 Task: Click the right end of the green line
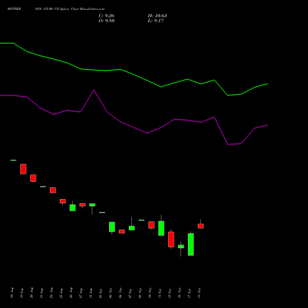pos(267,84)
